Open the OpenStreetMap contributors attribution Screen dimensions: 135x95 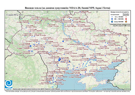(x=116, y=89)
